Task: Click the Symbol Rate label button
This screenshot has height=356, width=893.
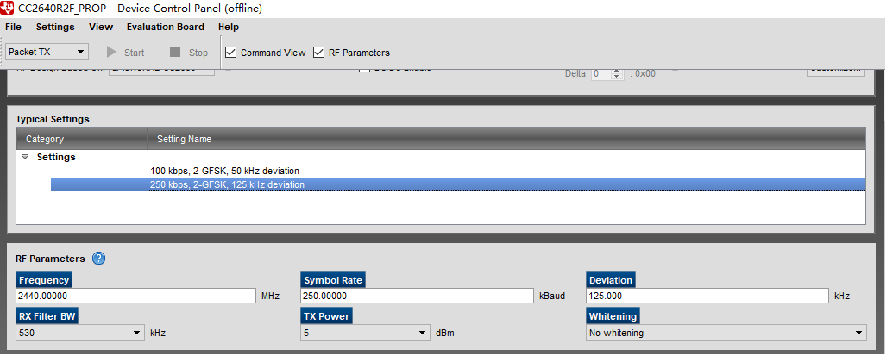Action: pos(333,280)
